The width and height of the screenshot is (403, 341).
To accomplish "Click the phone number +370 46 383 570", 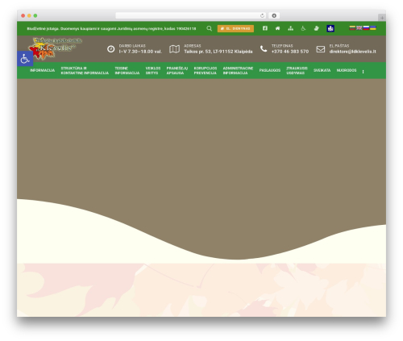I will pyautogui.click(x=290, y=52).
